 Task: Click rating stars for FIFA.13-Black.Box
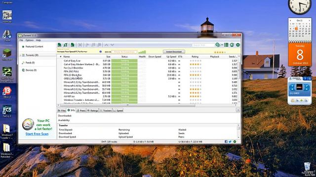tap(196, 75)
